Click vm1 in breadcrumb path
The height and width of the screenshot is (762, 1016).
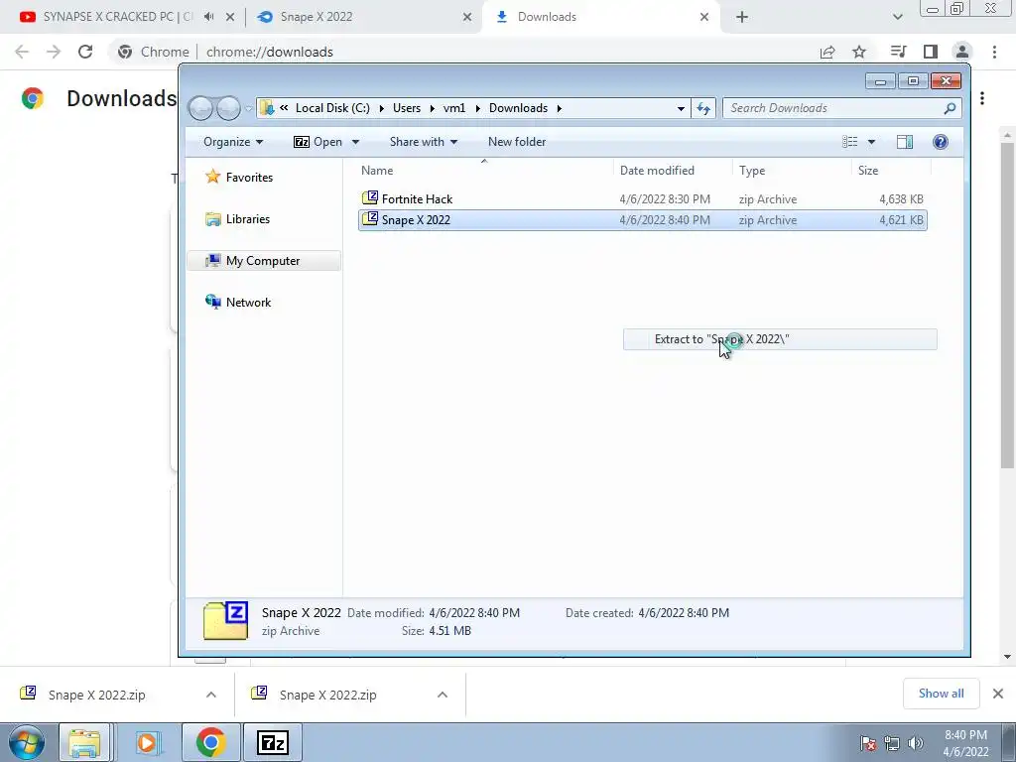click(x=454, y=108)
